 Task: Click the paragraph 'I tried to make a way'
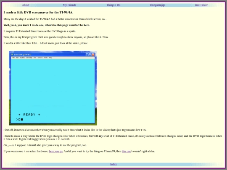(113, 138)
